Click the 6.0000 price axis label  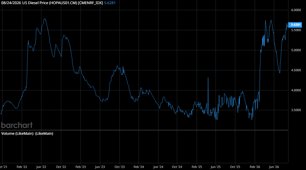296,10
